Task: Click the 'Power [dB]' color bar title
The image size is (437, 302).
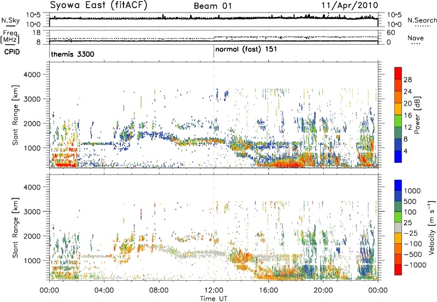Action: (417, 115)
